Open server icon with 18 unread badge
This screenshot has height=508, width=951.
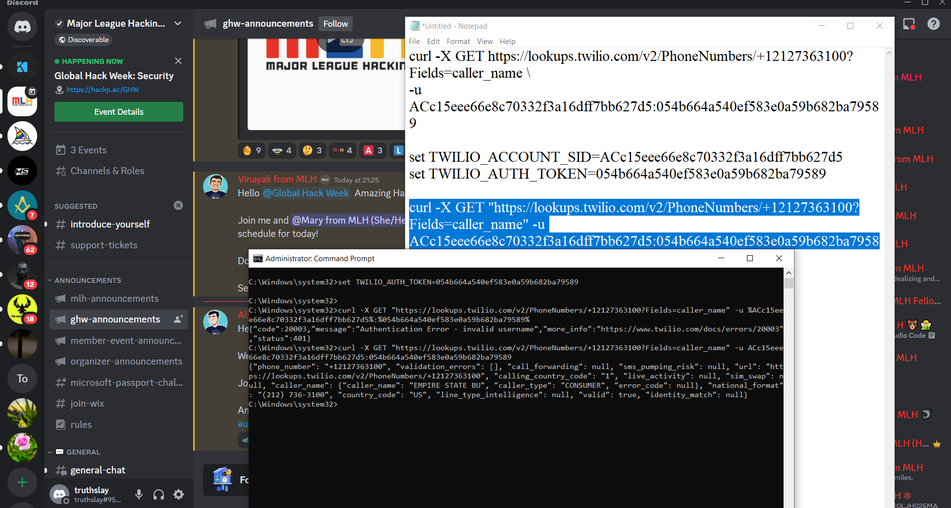pos(22,309)
